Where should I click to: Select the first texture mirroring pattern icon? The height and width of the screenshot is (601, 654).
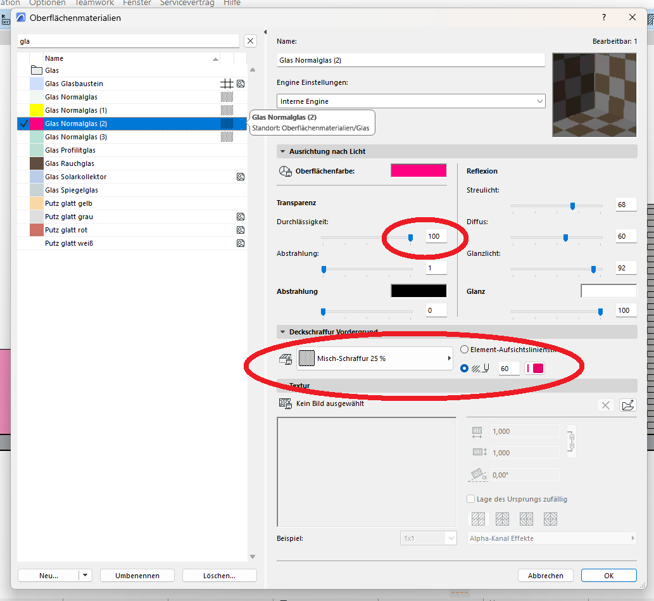pyautogui.click(x=478, y=519)
